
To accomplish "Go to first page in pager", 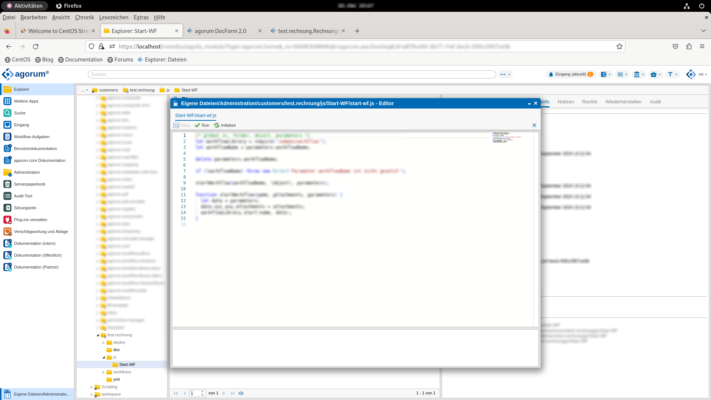I will pyautogui.click(x=176, y=393).
